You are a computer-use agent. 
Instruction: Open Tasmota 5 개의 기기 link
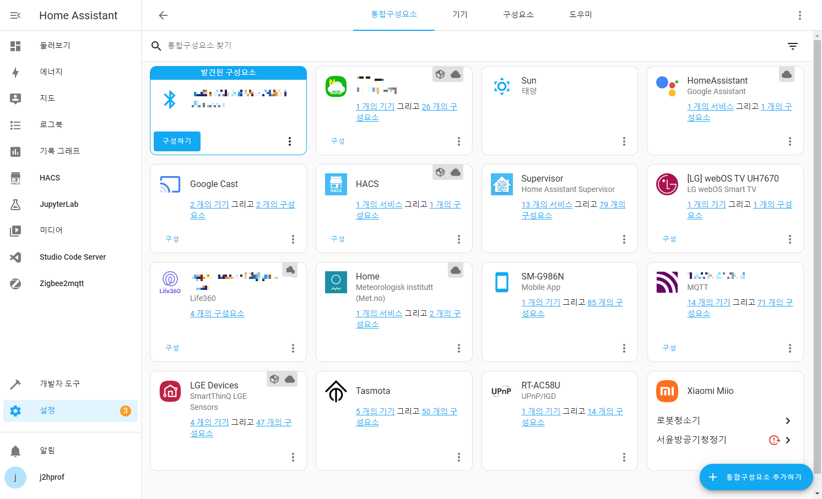[x=375, y=412]
